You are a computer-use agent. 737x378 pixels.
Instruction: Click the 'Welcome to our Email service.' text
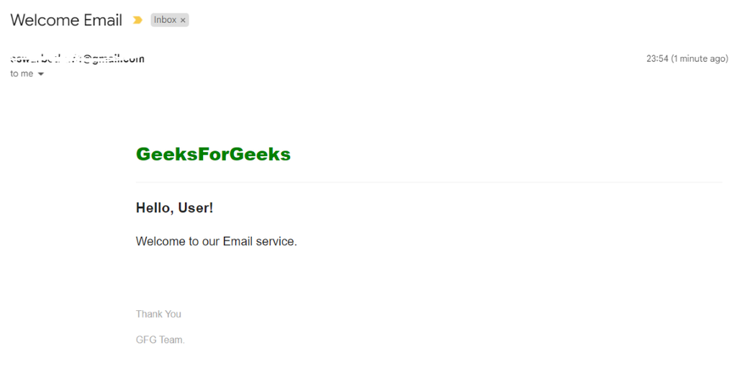(x=216, y=241)
